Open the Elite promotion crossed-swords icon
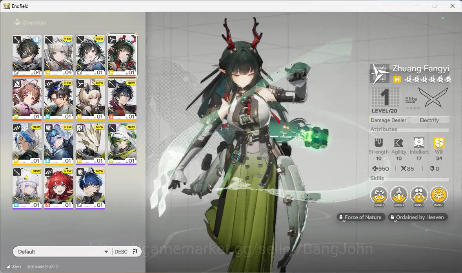This screenshot has height=273, width=462. [433, 98]
